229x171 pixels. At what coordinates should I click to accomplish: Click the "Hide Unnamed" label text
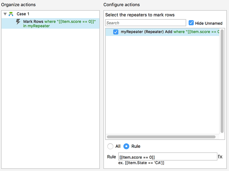[x=209, y=23]
